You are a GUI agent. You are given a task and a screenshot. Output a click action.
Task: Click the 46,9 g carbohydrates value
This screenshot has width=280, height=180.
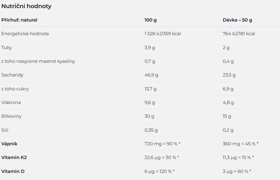point(151,75)
